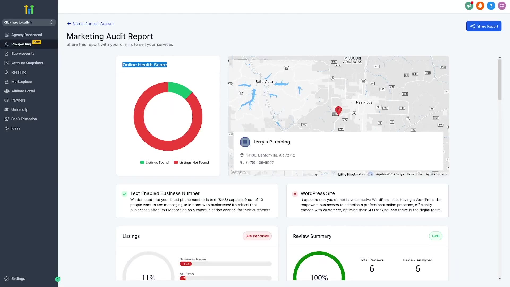Viewport: 510px width, 287px height.
Task: Open the CZ profile avatar
Action: (502, 6)
